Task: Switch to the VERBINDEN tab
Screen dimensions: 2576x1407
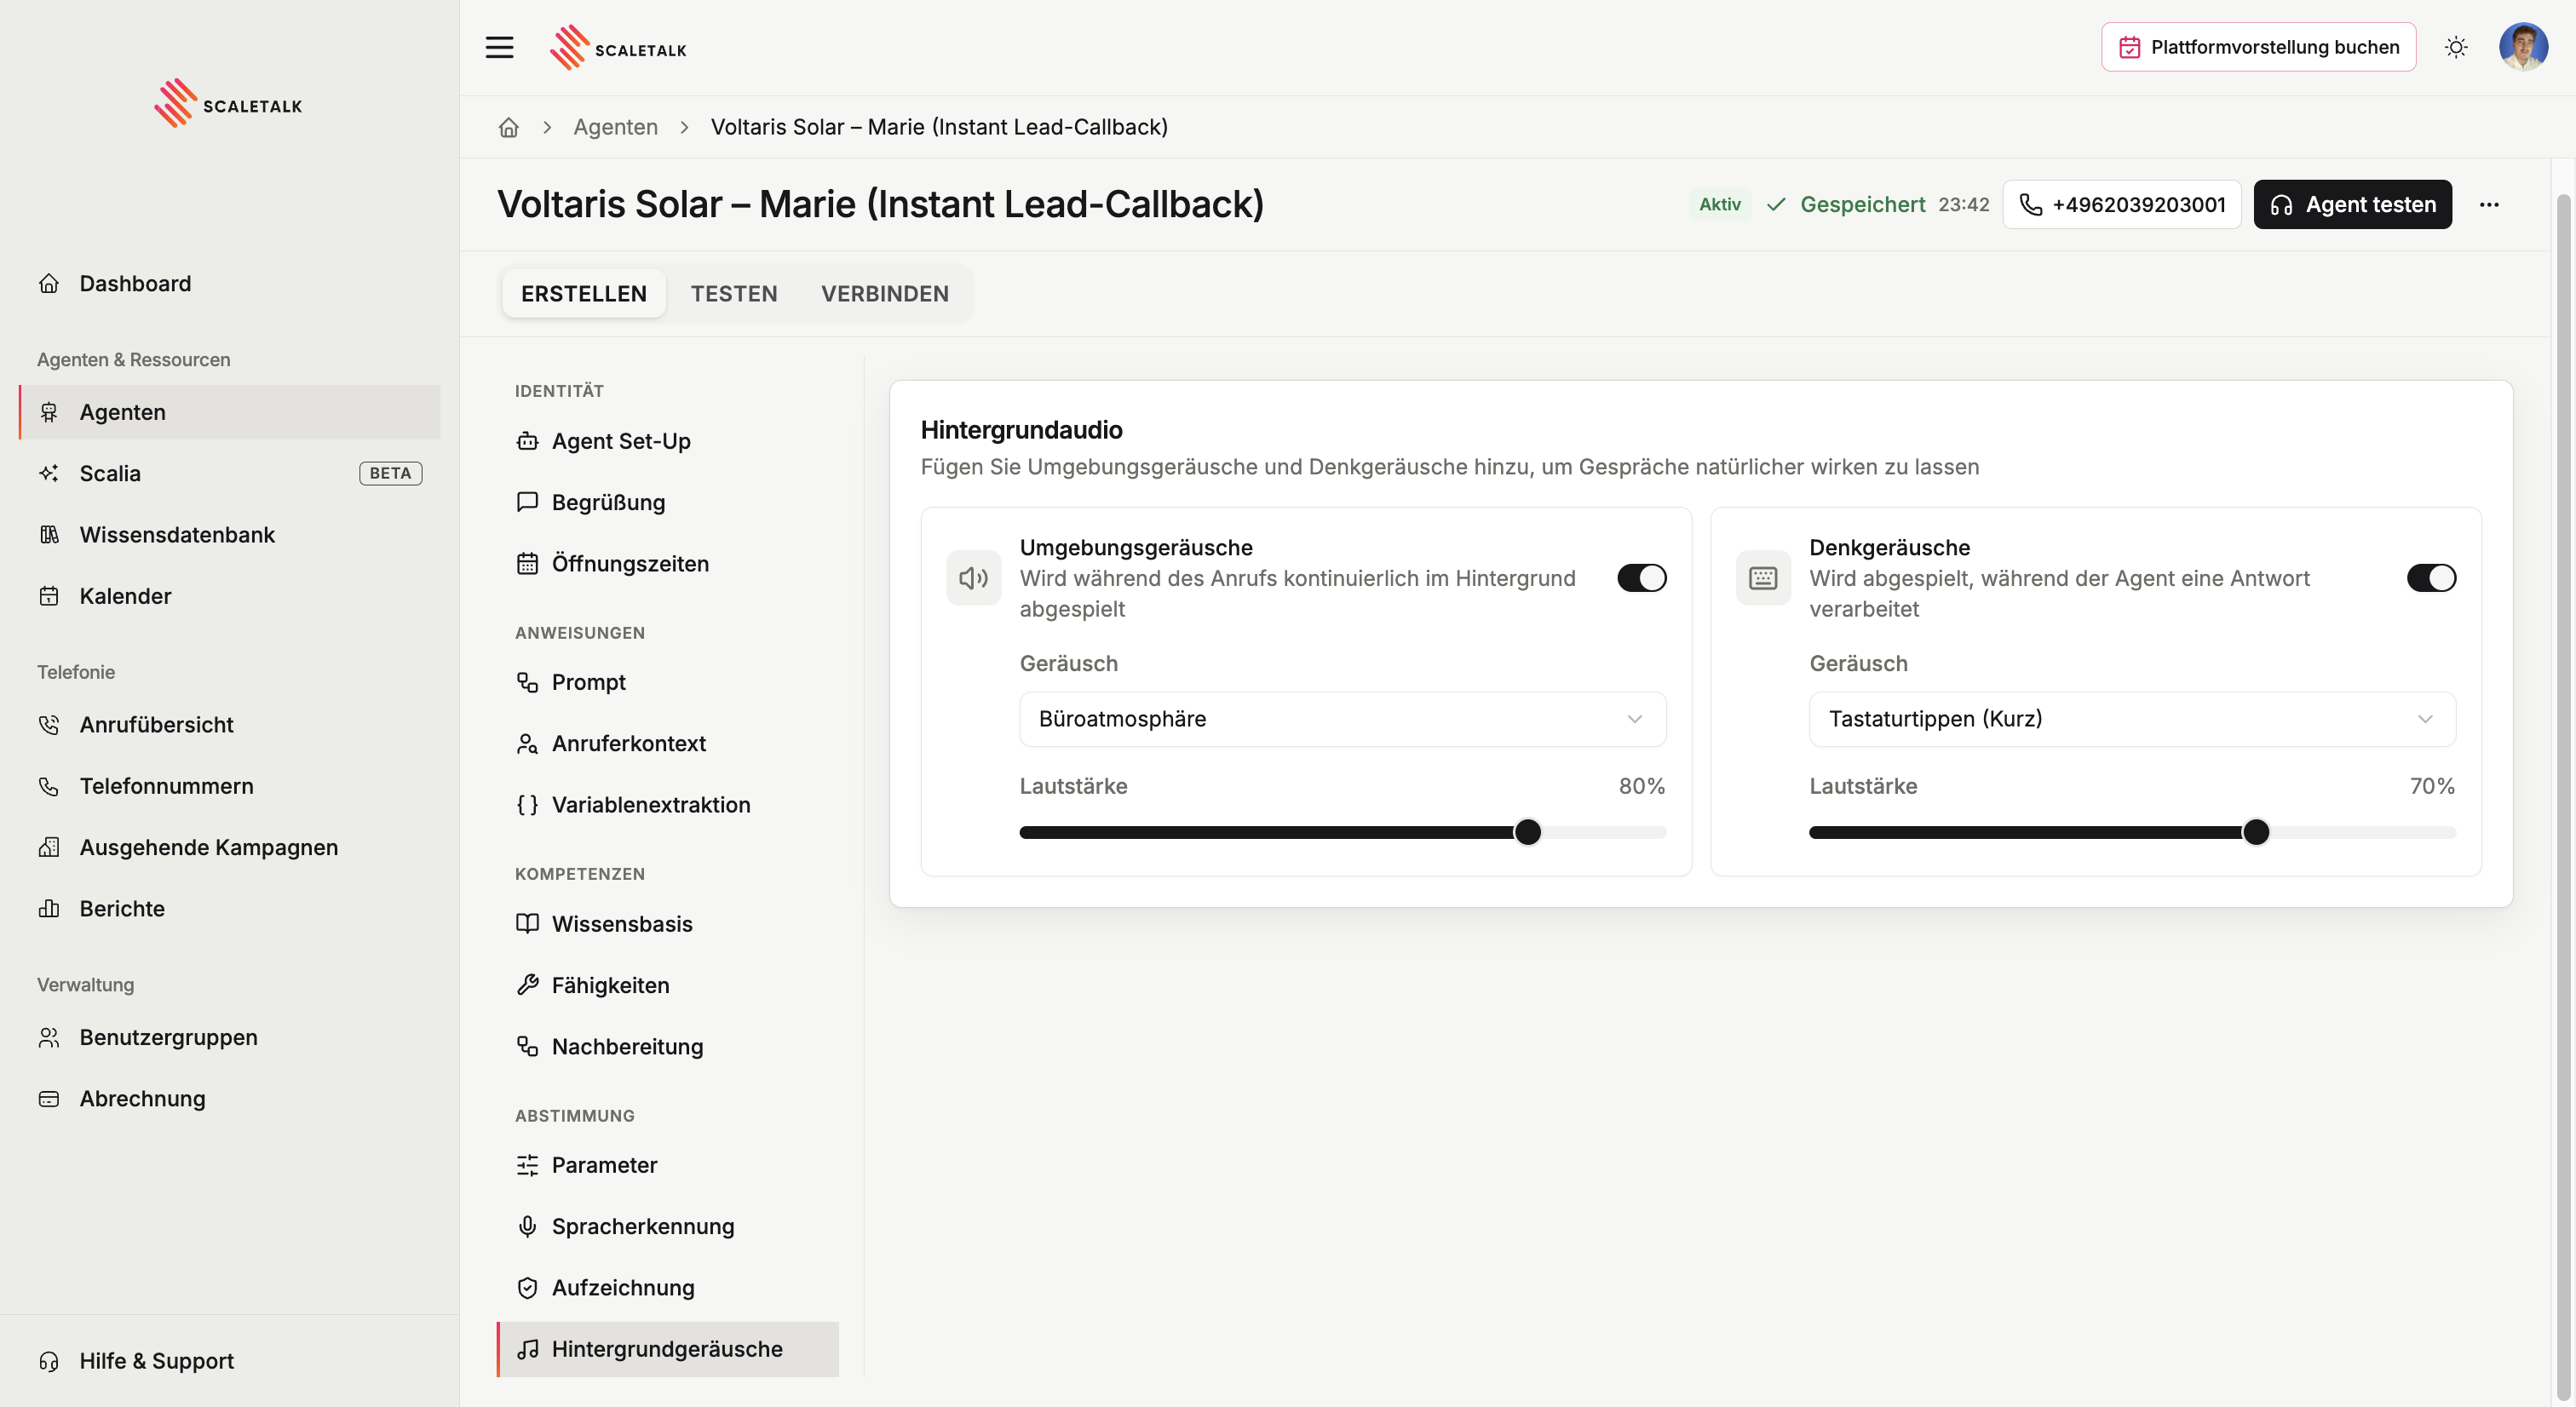Action: click(885, 294)
